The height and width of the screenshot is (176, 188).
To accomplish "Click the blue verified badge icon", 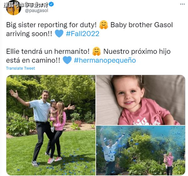I will (x=52, y=5).
